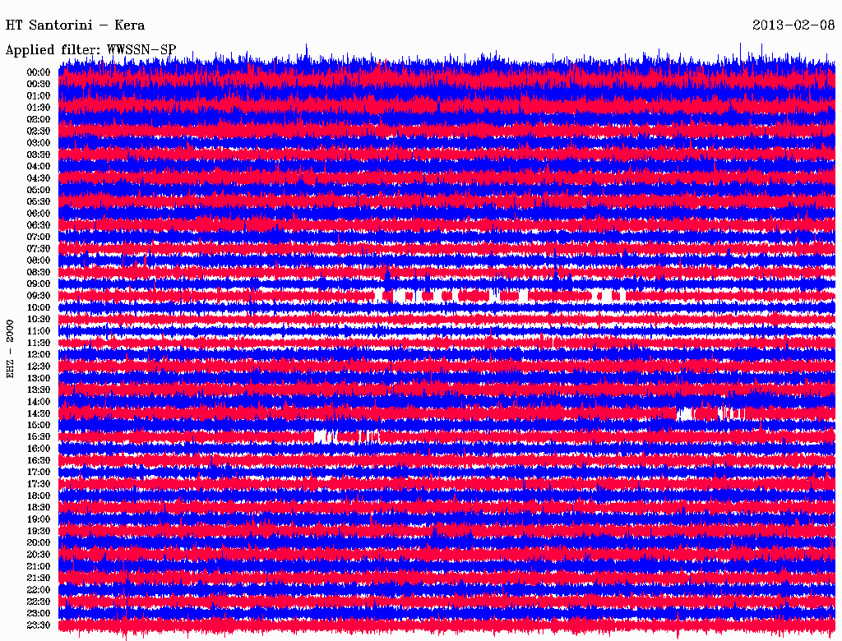This screenshot has height=641, width=842.
Task: Select the 20:30 time label
Action: click(39, 555)
